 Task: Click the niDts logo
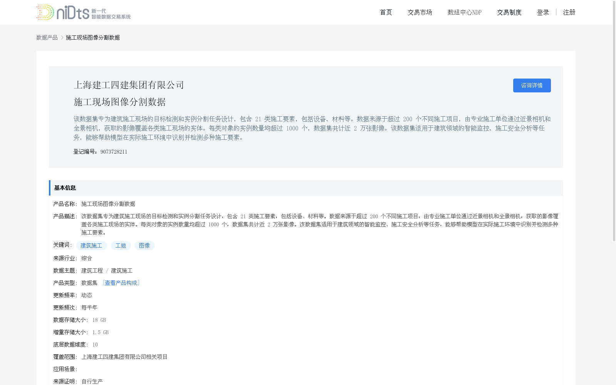pos(84,12)
